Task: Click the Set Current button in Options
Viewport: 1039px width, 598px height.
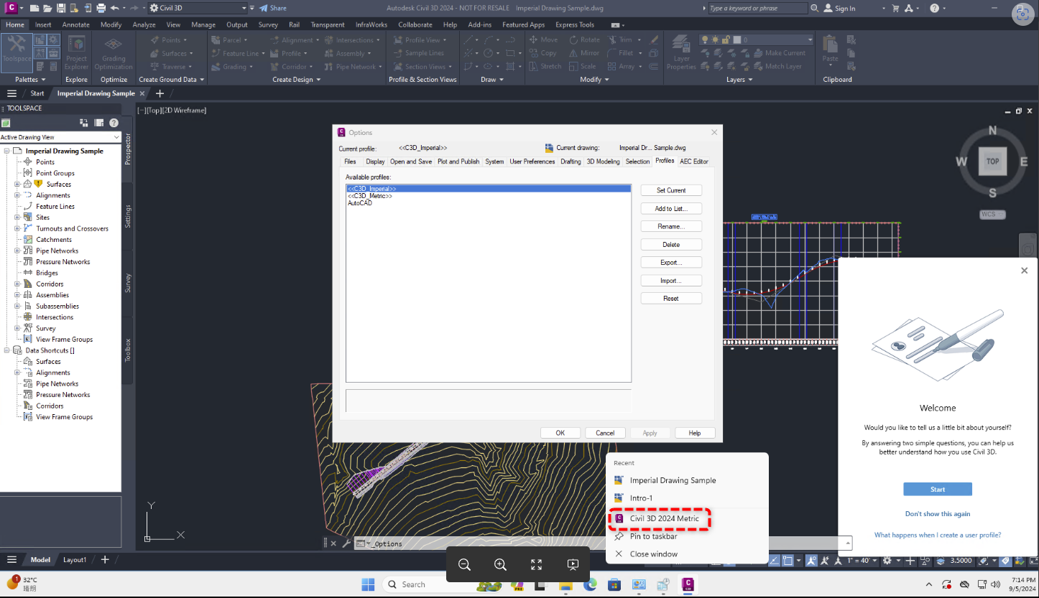Action: 670,190
